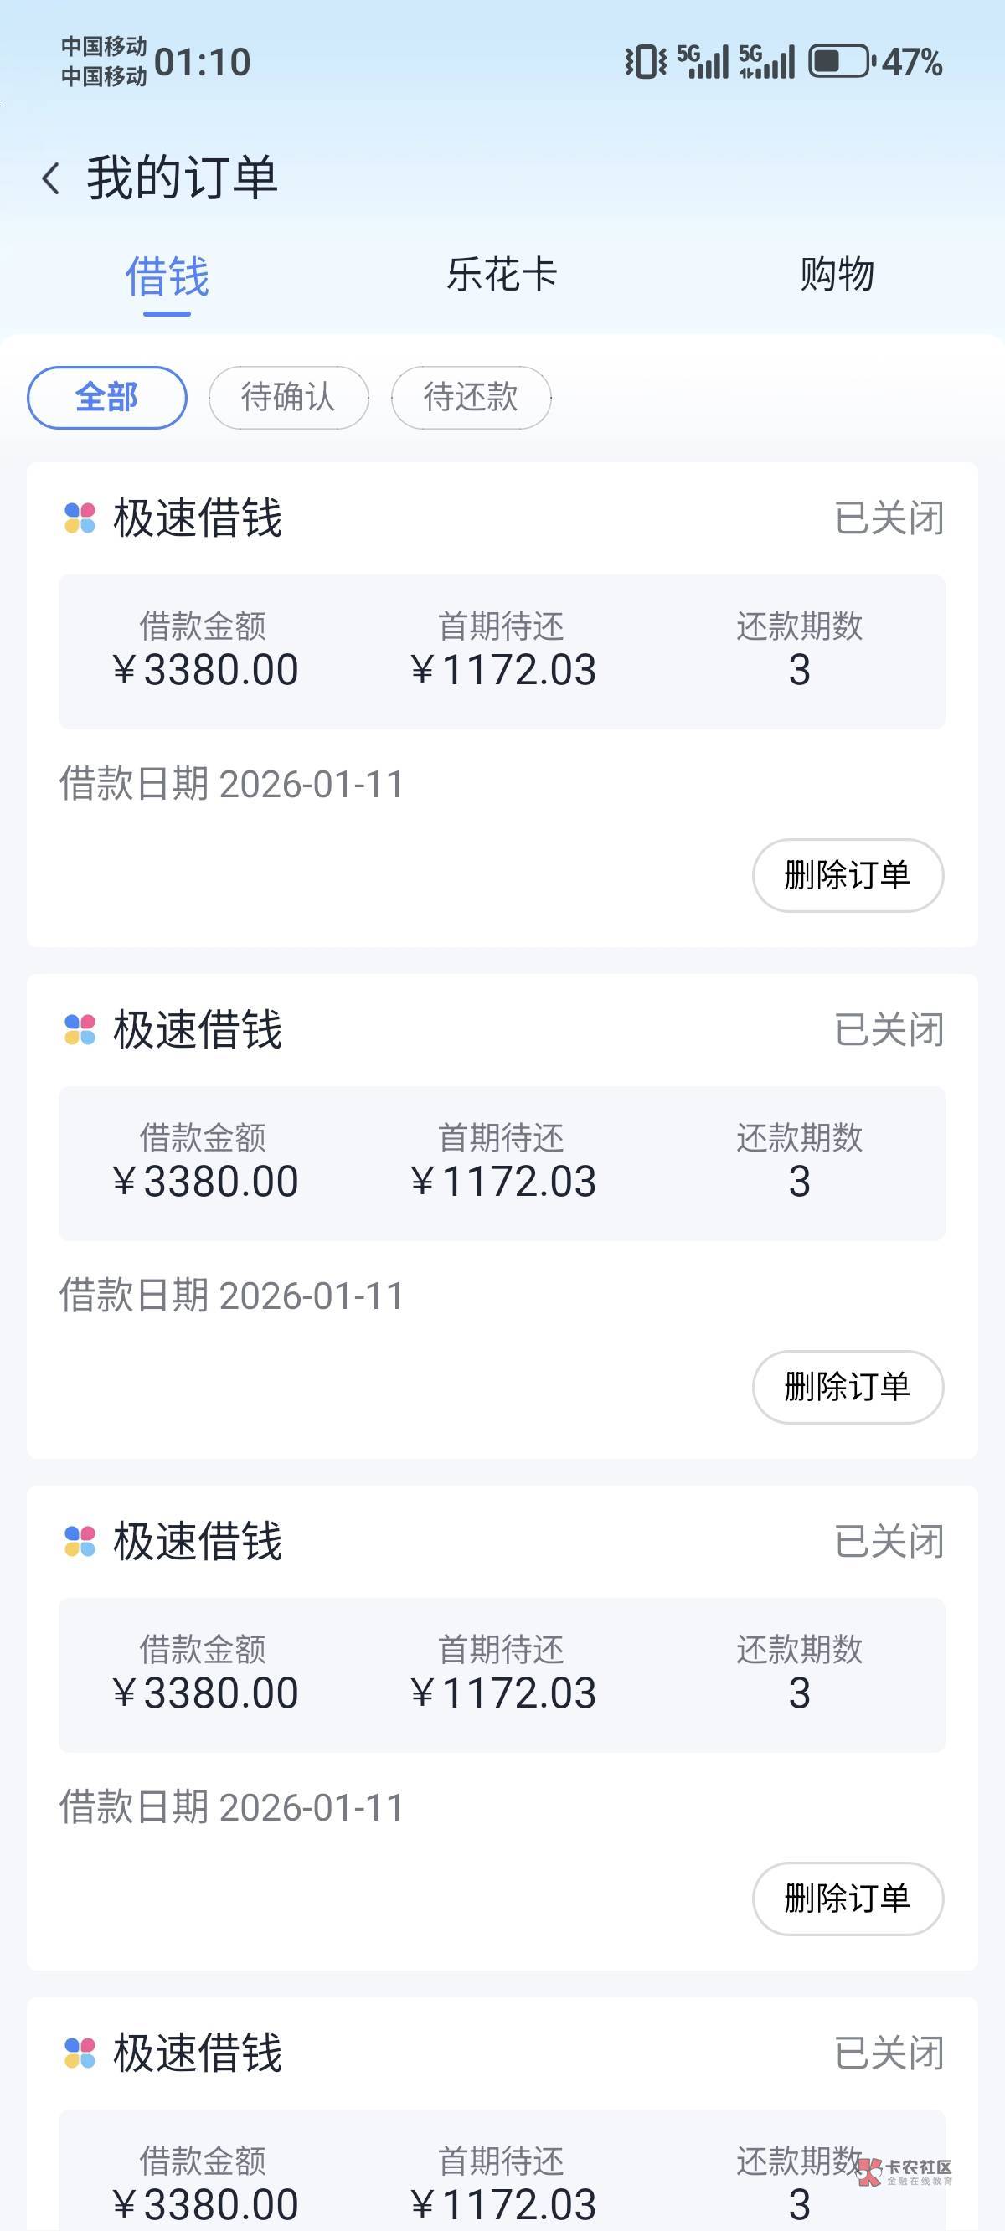Tap the vibrate mode status icon
This screenshot has width=1005, height=2231.
coord(646,61)
